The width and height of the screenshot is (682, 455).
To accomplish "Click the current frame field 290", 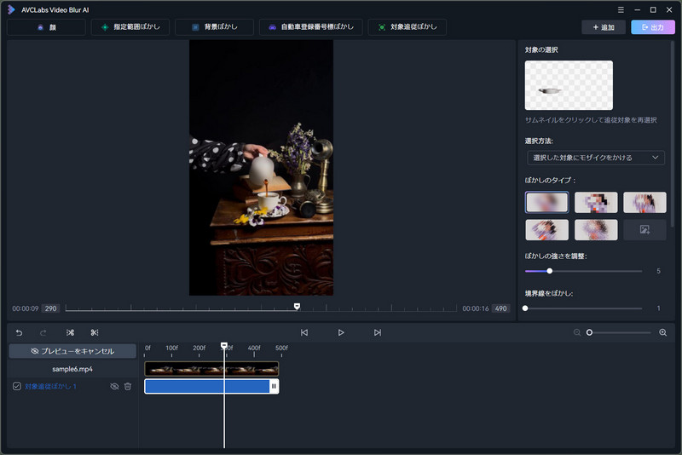I will (x=51, y=308).
